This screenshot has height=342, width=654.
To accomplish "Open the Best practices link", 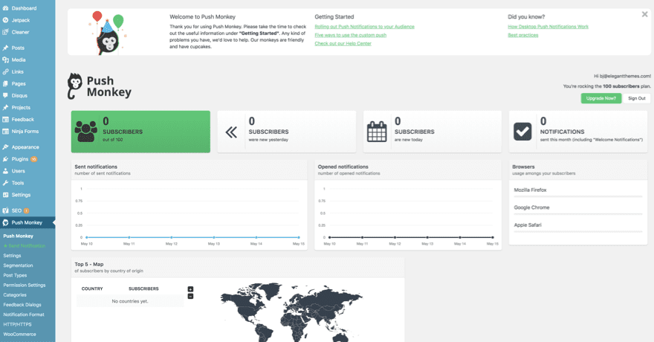I will 522,35.
